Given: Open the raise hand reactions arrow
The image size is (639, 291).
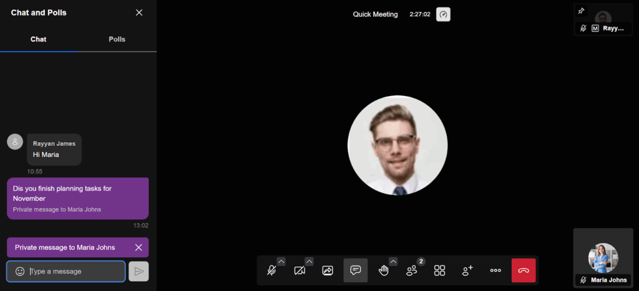Looking at the screenshot, I should pyautogui.click(x=393, y=261).
